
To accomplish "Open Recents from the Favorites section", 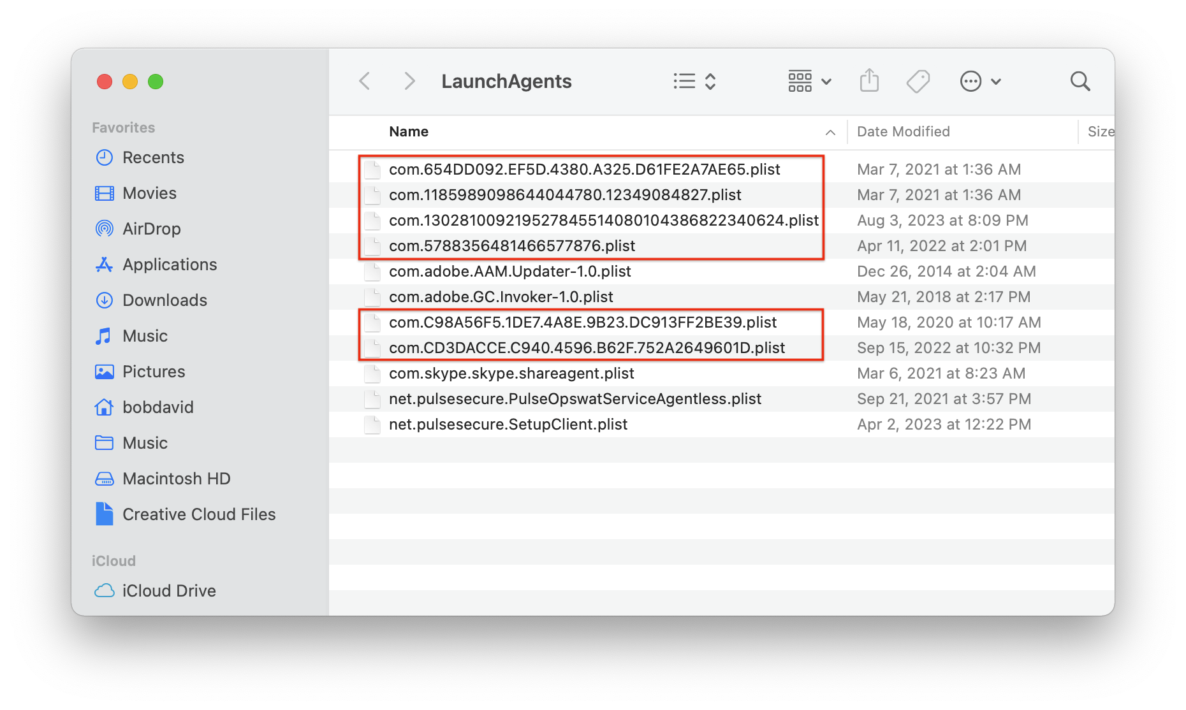I will (153, 157).
